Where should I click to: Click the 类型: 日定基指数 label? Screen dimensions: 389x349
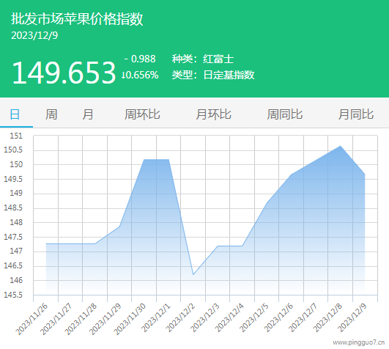pyautogui.click(x=213, y=75)
